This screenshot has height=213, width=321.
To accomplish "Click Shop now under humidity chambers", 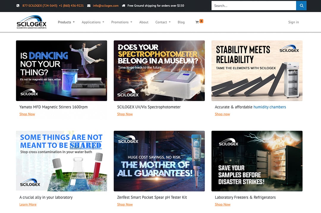I will pyautogui.click(x=222, y=114).
